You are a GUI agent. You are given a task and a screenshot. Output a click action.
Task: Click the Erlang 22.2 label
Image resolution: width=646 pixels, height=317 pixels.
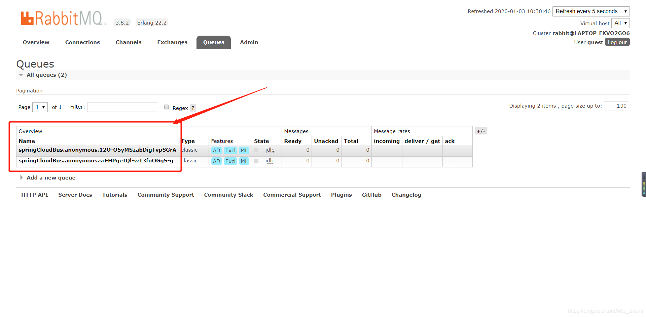click(x=152, y=23)
